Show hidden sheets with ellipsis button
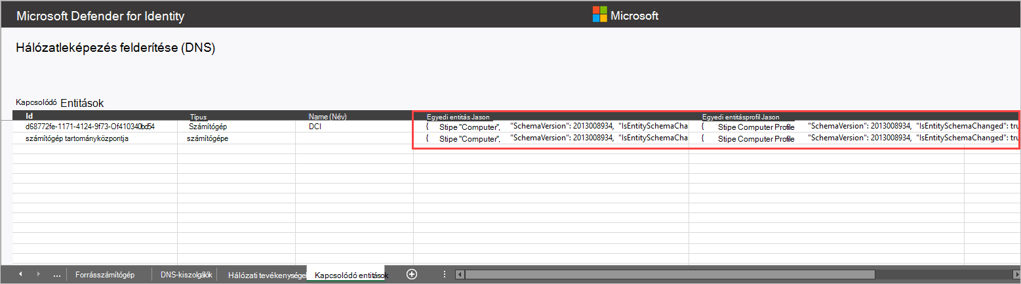This screenshot has width=1021, height=284. tap(57, 275)
